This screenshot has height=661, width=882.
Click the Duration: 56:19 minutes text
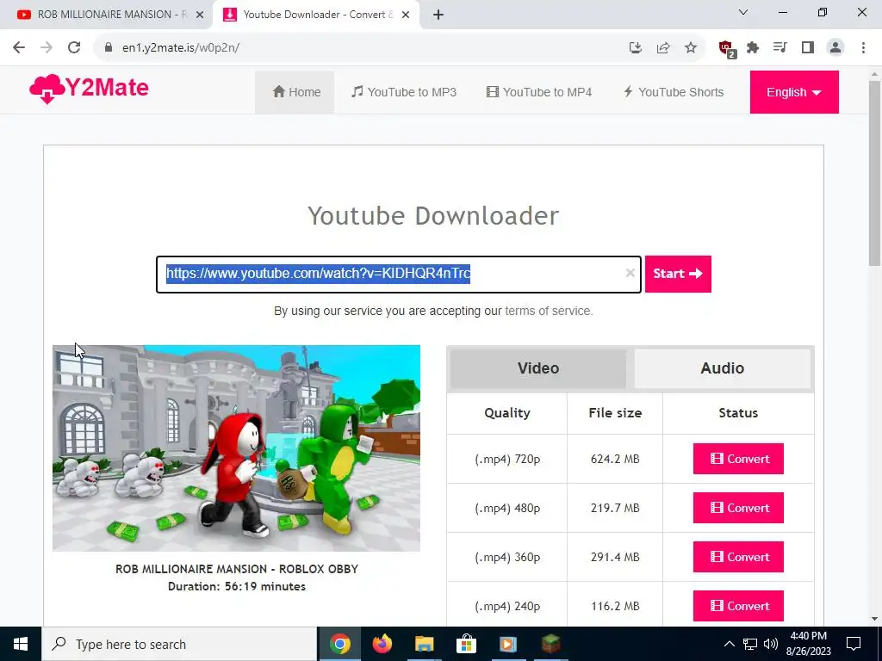pyautogui.click(x=237, y=586)
